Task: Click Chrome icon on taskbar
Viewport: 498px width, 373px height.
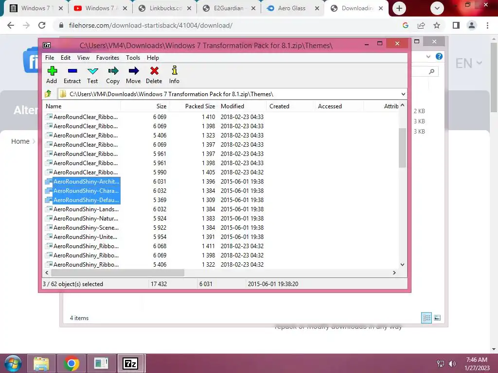Action: pyautogui.click(x=71, y=363)
